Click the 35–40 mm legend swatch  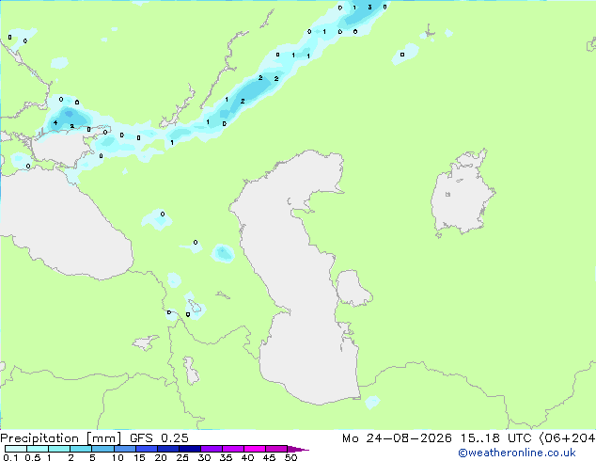point(232,449)
